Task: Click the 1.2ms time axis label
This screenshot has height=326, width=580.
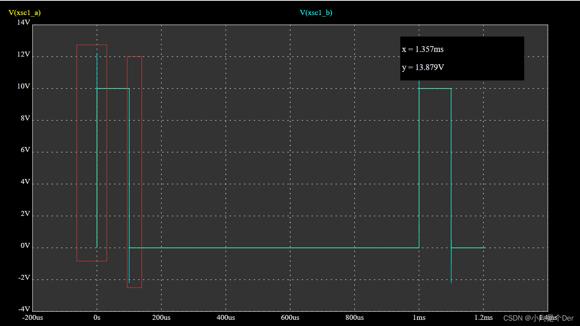Action: click(483, 318)
